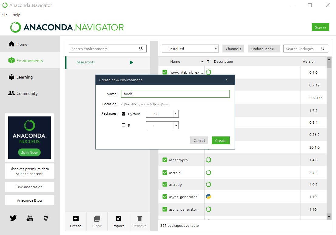The width and height of the screenshot is (336, 235).
Task: Toggle the async_generator package checkbox
Action: (x=165, y=209)
